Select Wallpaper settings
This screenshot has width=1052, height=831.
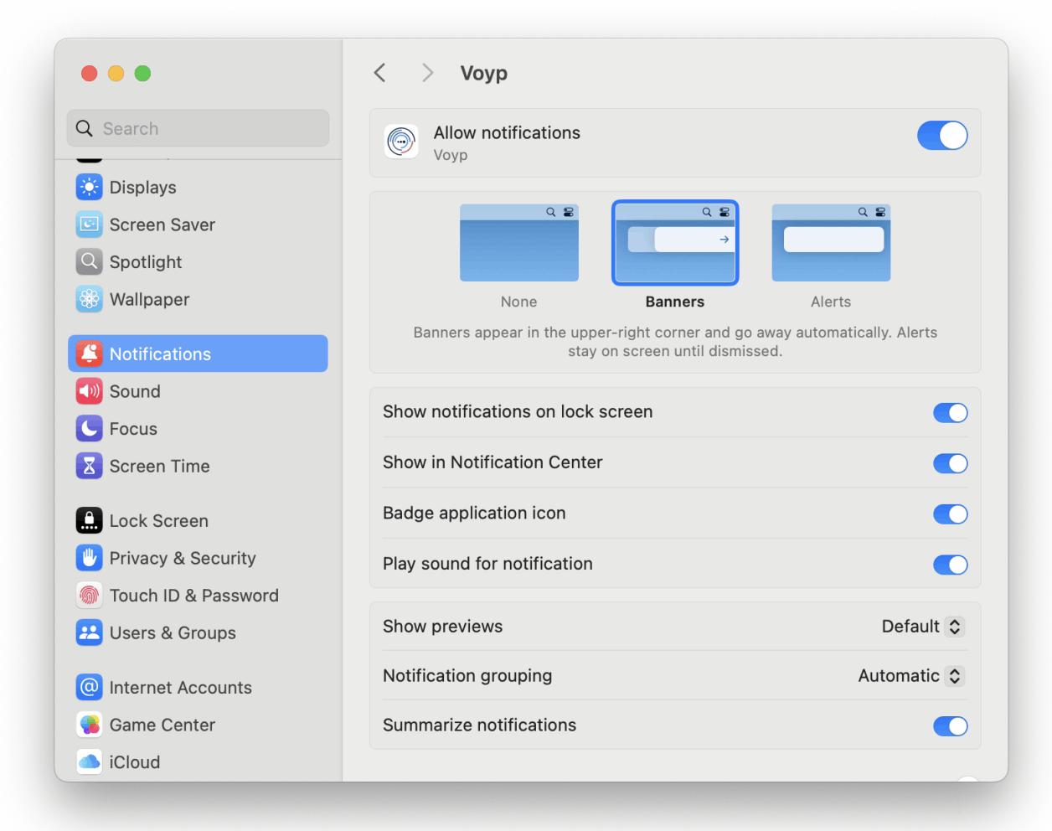coord(149,299)
